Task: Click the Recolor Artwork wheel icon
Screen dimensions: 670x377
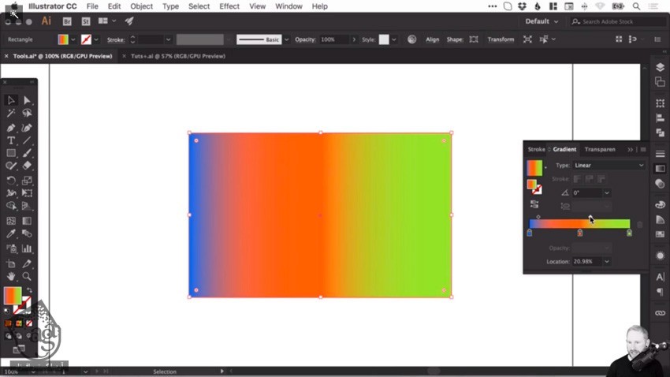Action: pos(412,39)
